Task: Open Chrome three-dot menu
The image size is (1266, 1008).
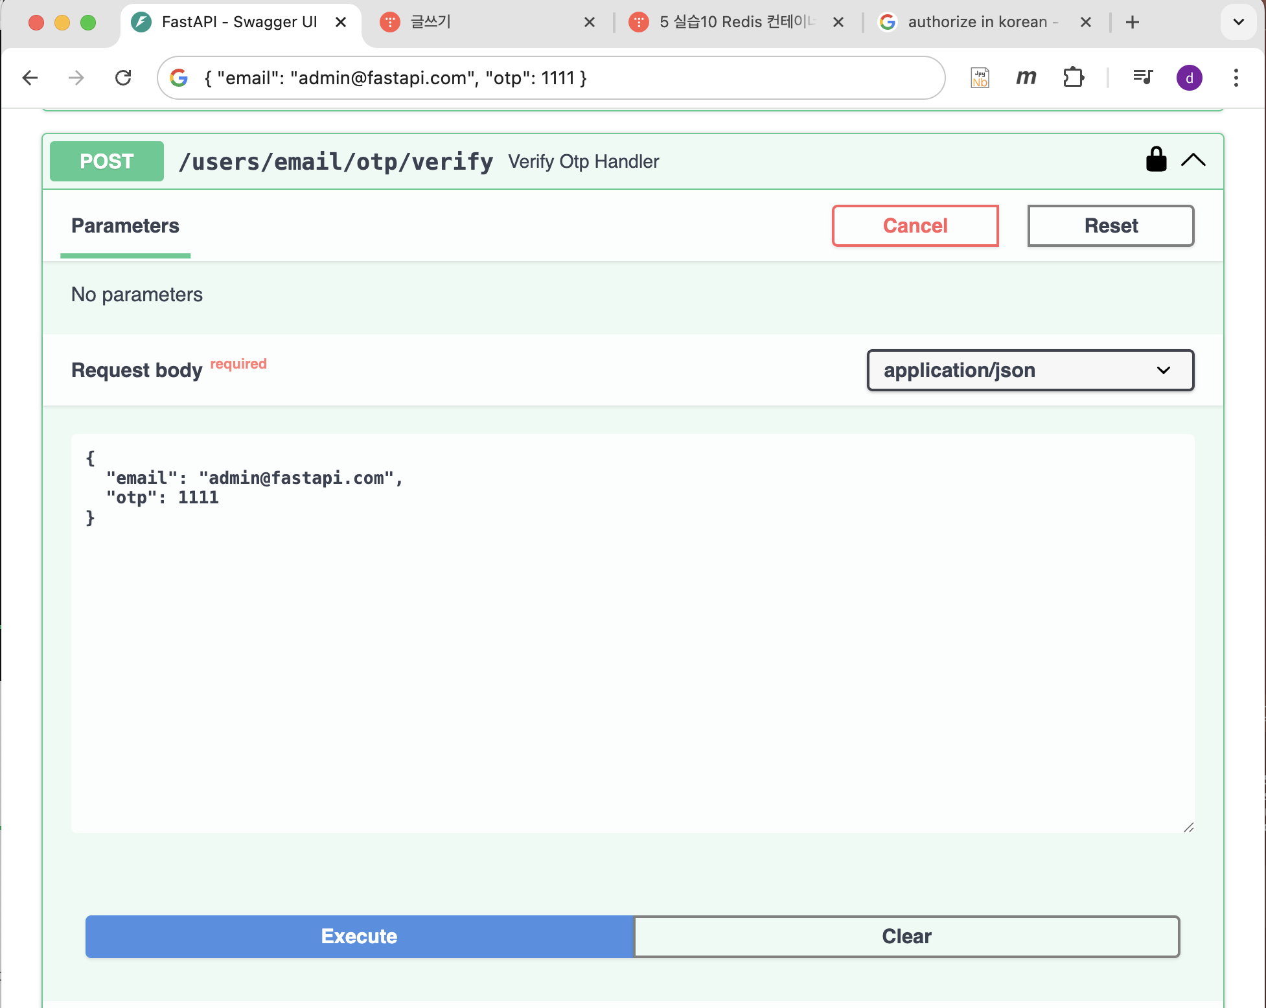Action: tap(1236, 78)
